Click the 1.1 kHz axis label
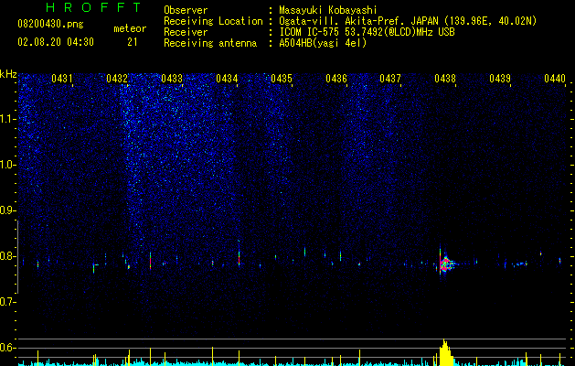Screen dimensions: 575x366 pos(7,119)
